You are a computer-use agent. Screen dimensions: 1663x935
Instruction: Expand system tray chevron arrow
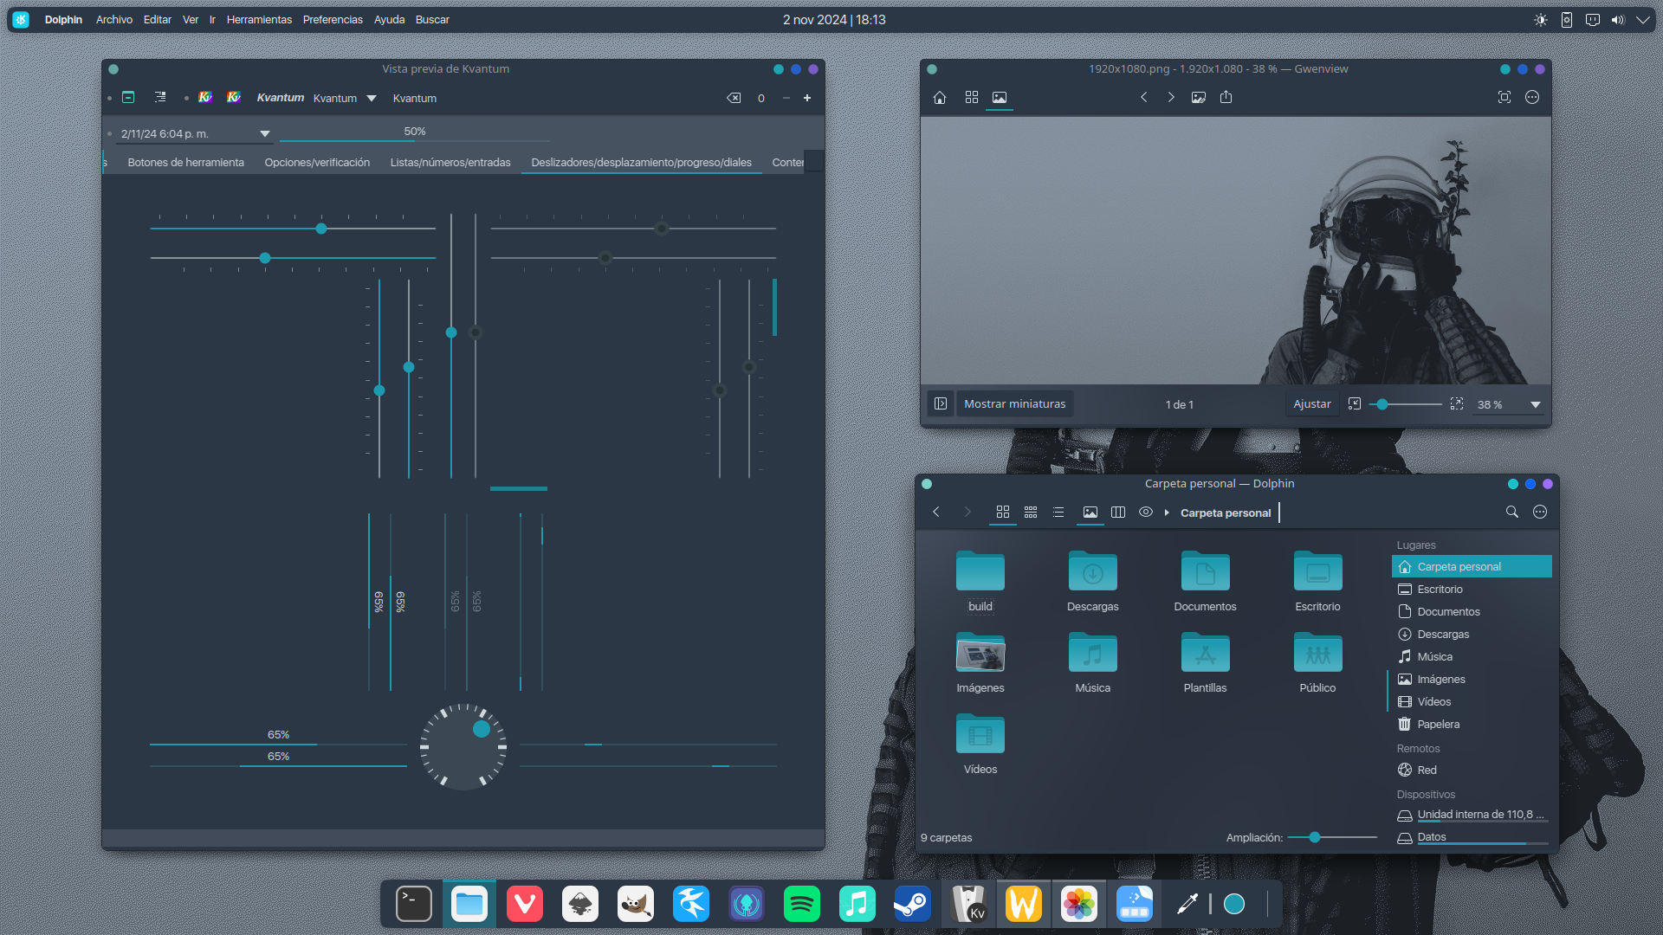pos(1643,20)
